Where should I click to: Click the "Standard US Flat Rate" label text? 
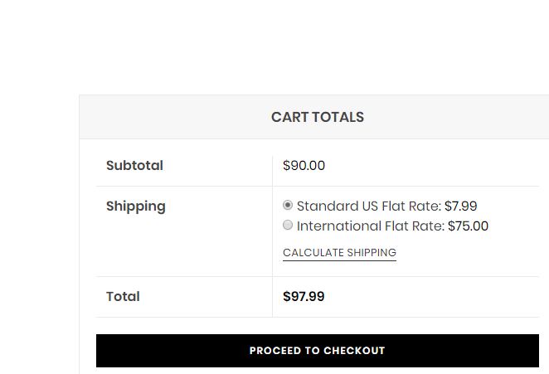[x=369, y=206]
